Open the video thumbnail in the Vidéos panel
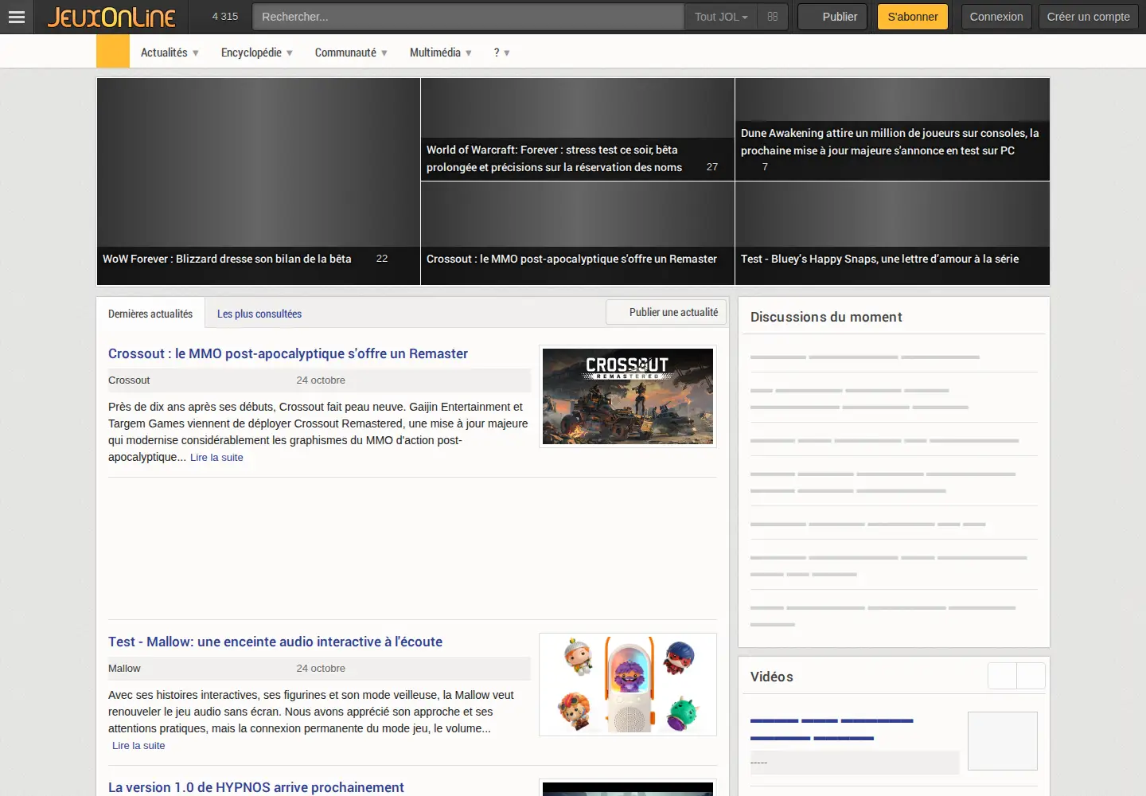This screenshot has width=1146, height=796. click(1003, 741)
